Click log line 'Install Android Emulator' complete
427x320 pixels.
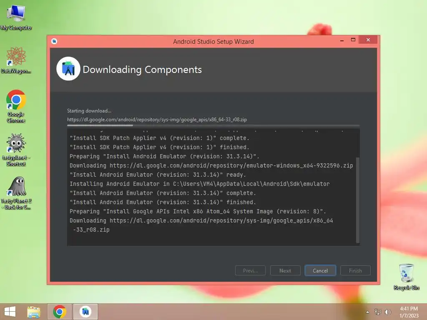[163, 193]
